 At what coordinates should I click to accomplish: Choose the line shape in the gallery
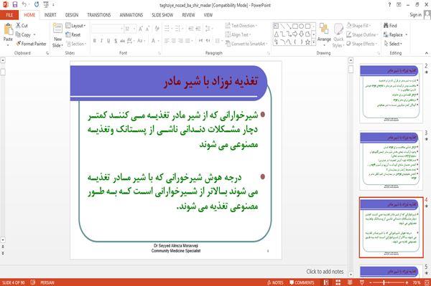[x=282, y=26]
